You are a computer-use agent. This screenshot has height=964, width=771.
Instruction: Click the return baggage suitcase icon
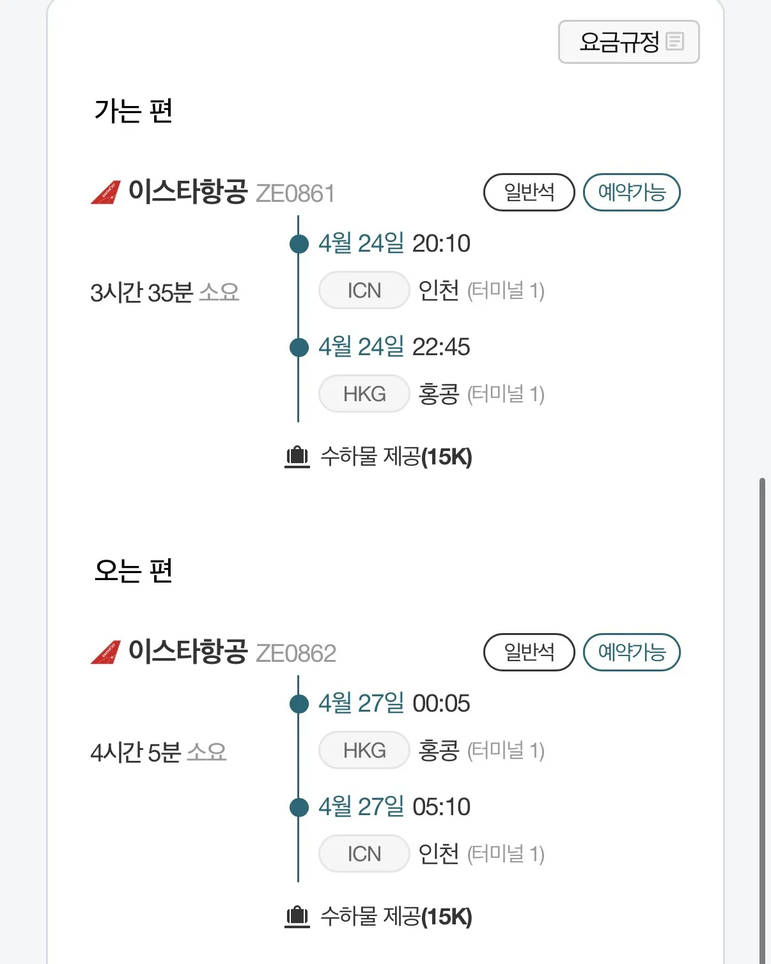tap(297, 917)
